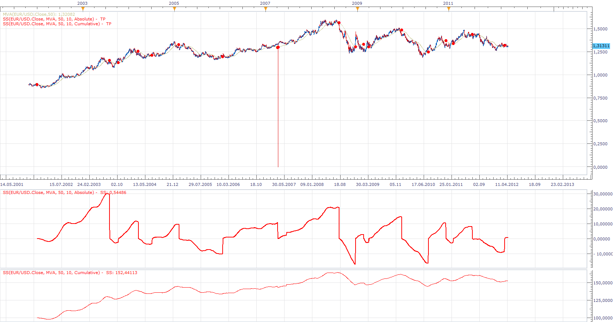Click the date label 24.02.2003 on time axis
613x322 pixels.
coord(89,184)
